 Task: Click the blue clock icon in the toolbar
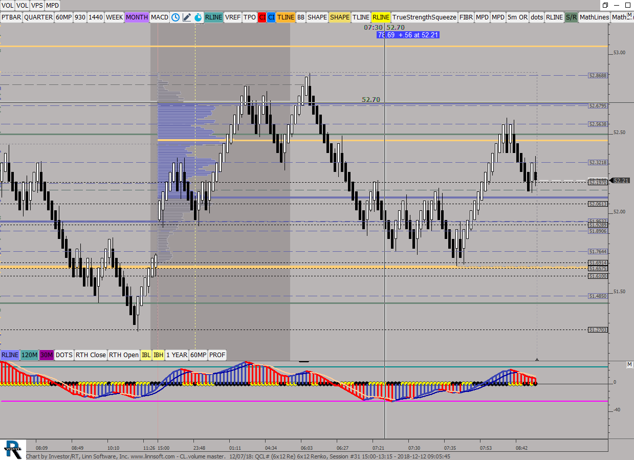[176, 17]
